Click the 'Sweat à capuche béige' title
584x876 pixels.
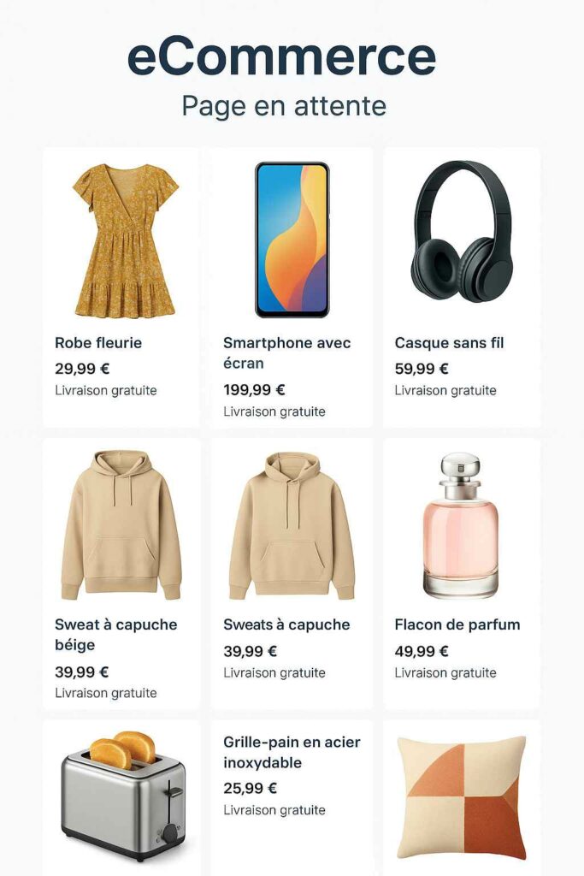[115, 635]
